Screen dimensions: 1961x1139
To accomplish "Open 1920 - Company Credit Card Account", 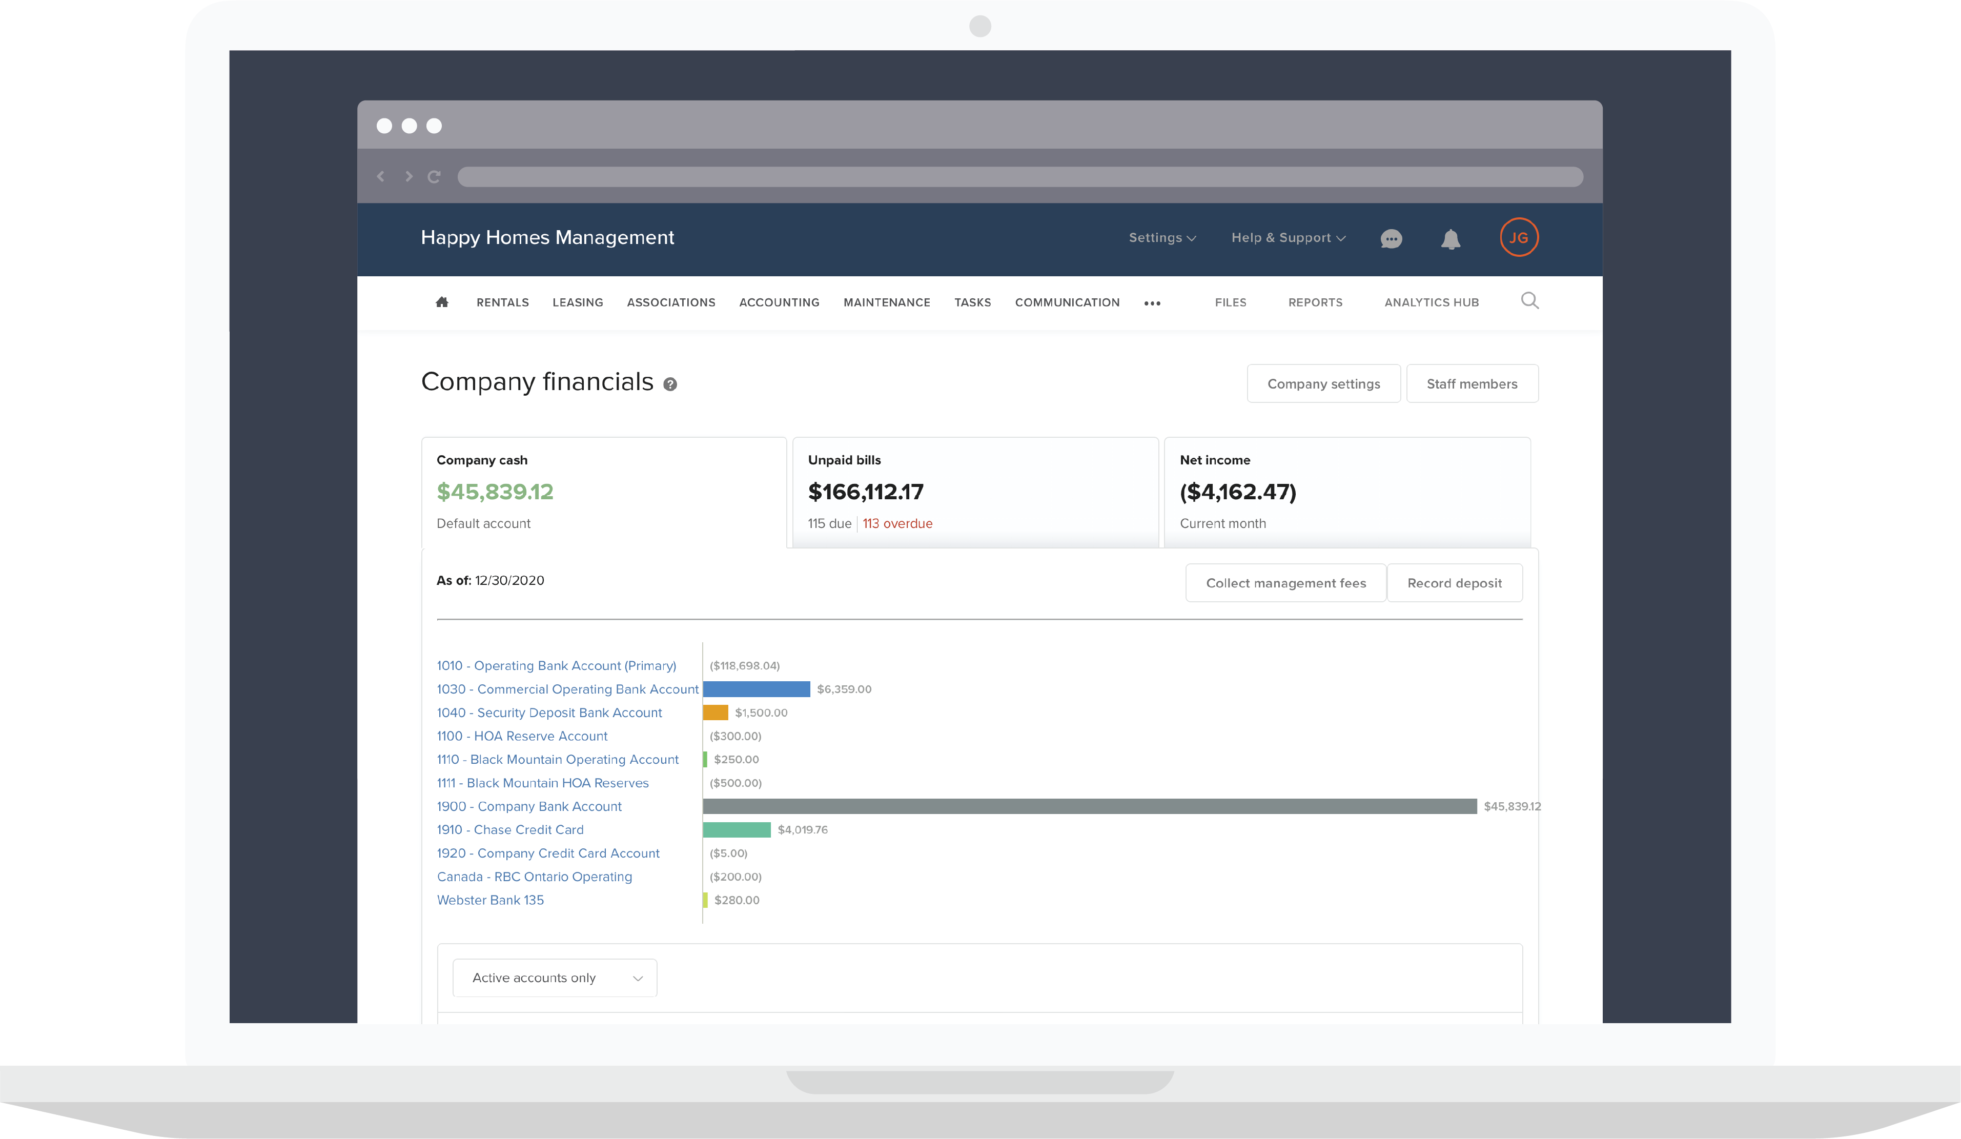I will [548, 853].
